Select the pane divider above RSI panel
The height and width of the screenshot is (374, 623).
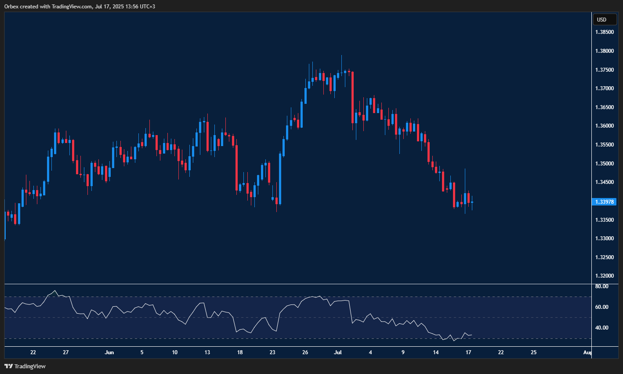point(298,284)
